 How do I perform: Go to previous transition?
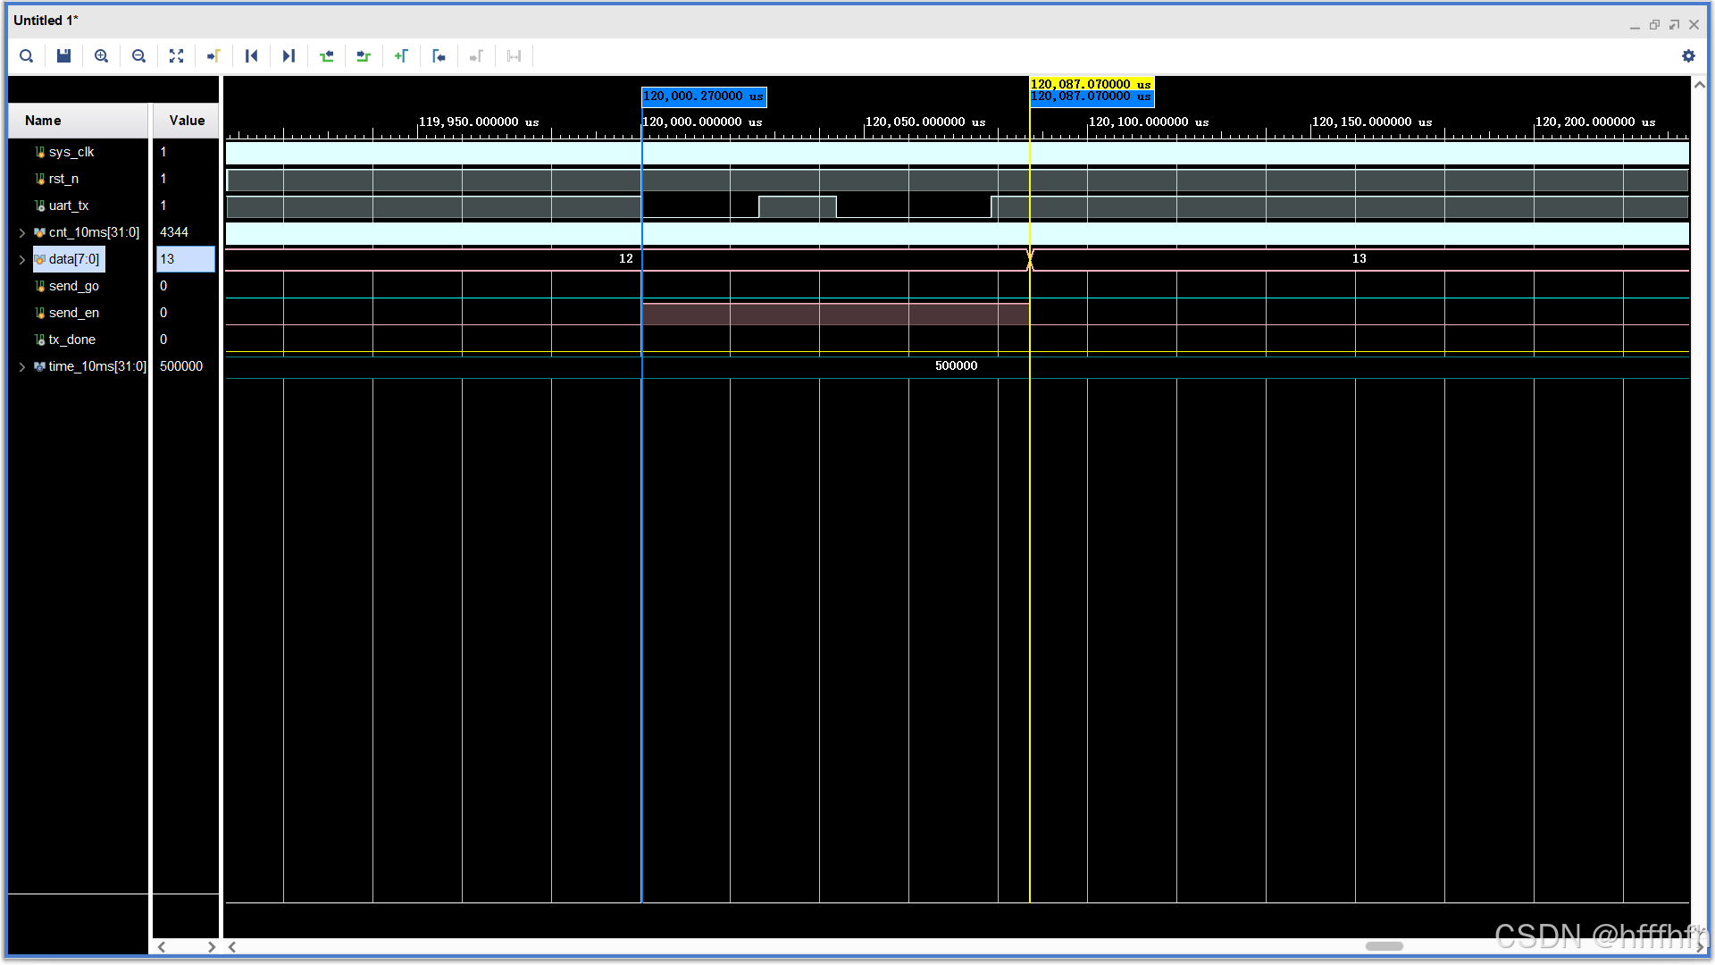pos(326,56)
